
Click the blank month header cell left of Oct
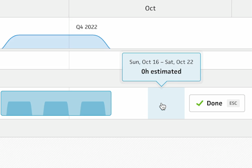click(x=35, y=8)
